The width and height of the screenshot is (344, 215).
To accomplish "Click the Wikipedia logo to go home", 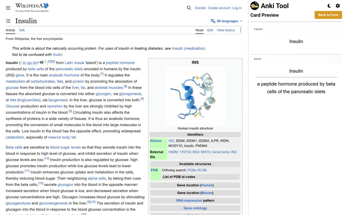I will coord(32,7).
